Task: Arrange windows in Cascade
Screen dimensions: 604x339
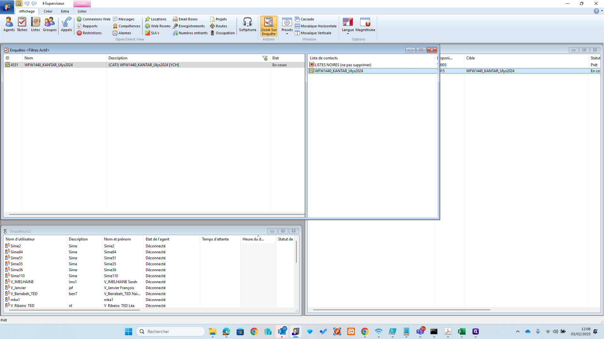Action: (x=304, y=19)
